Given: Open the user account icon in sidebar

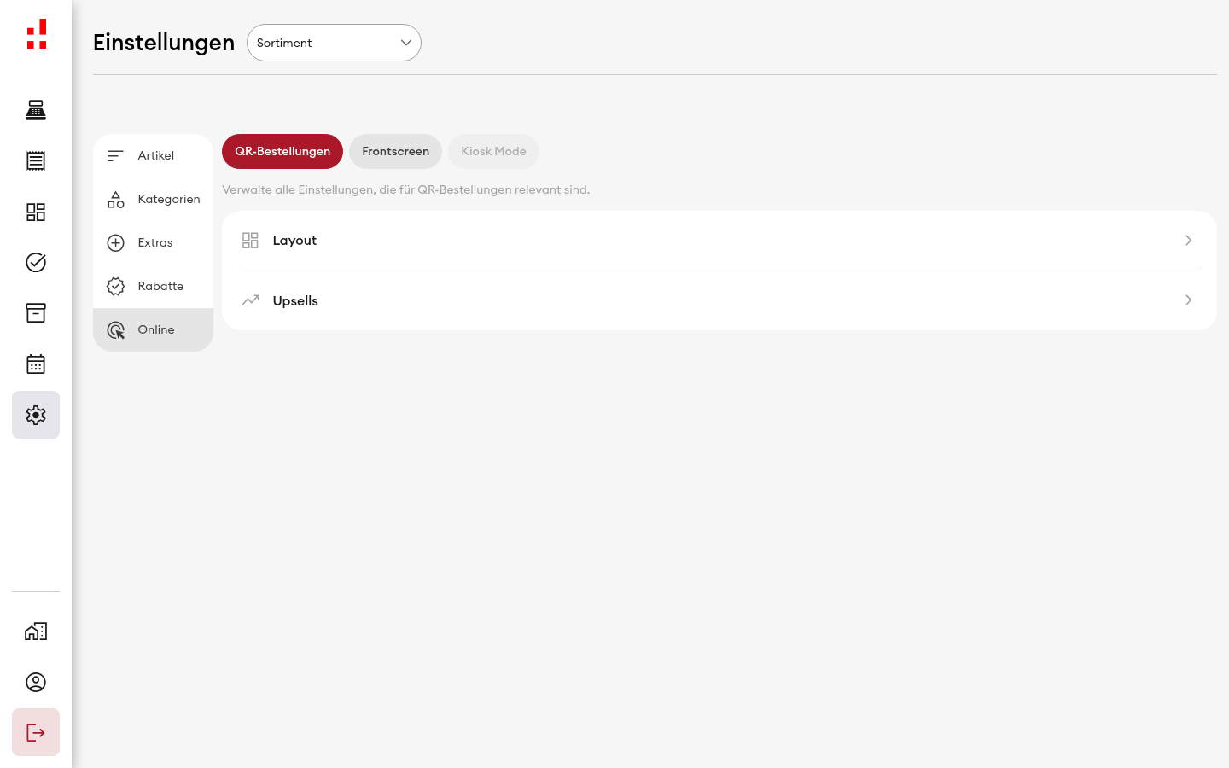Looking at the screenshot, I should 36,682.
